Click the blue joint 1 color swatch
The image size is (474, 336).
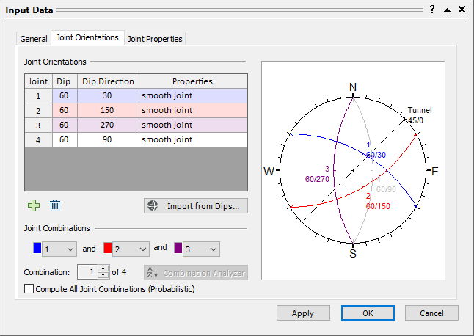pyautogui.click(x=37, y=248)
